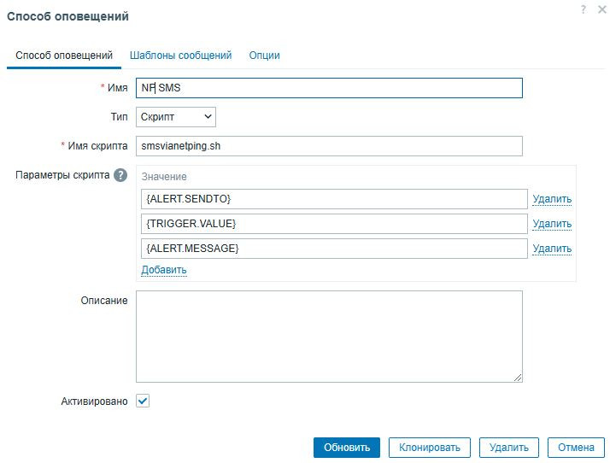This screenshot has height=463, width=610.
Task: Click inside the Описание text area
Action: [x=328, y=336]
